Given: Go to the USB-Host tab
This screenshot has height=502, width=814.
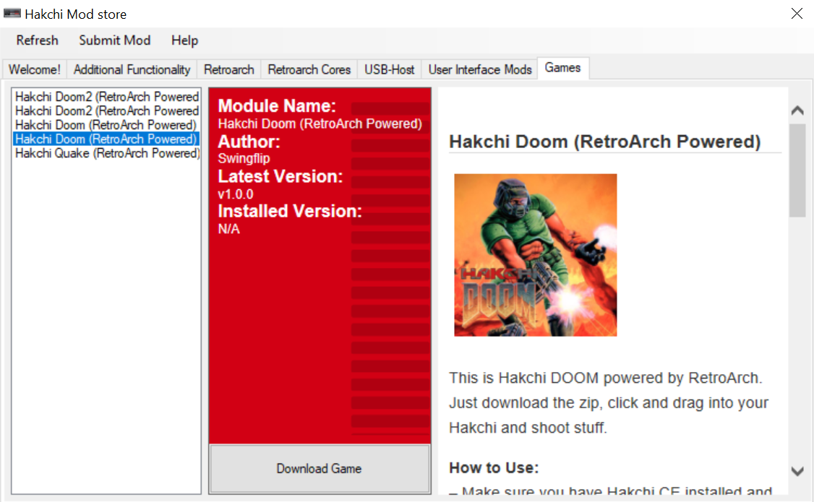Looking at the screenshot, I should [x=390, y=69].
